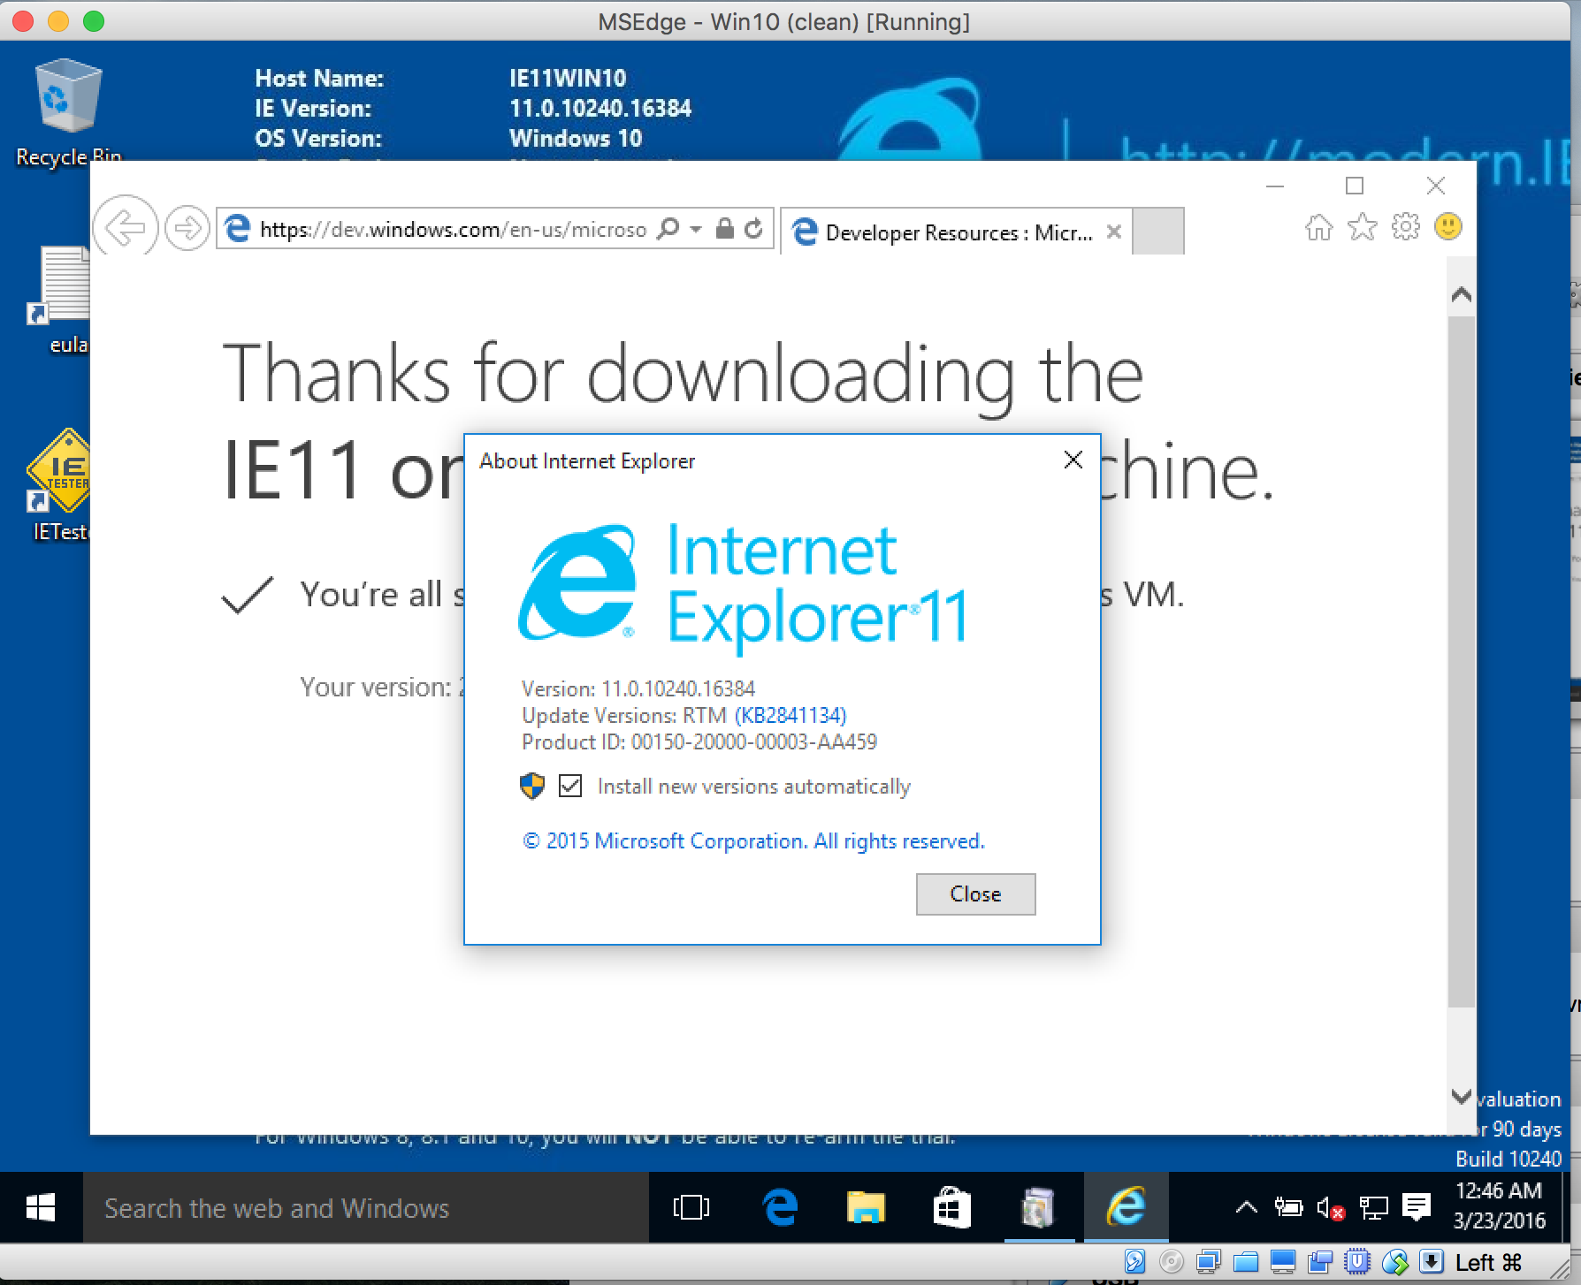
Task: Click the IE Back navigation arrow
Action: [x=125, y=228]
